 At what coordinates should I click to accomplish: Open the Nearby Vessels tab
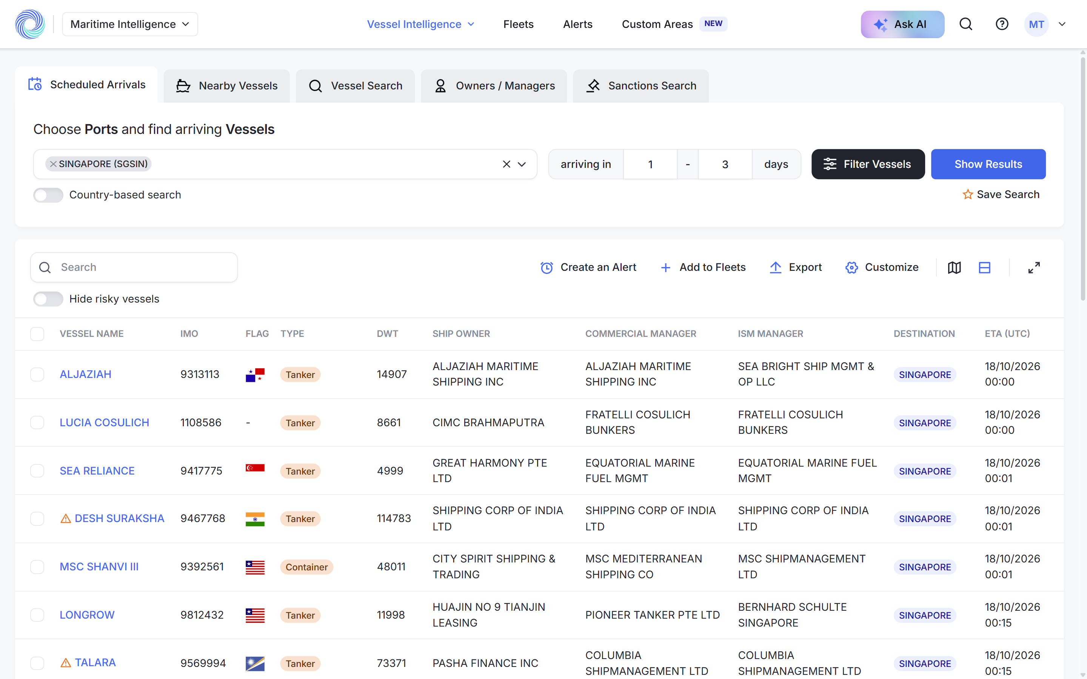tap(226, 86)
